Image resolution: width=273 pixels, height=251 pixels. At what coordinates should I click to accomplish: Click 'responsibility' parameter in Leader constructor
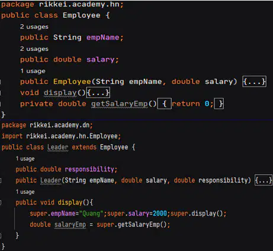pyautogui.click(x=223, y=180)
